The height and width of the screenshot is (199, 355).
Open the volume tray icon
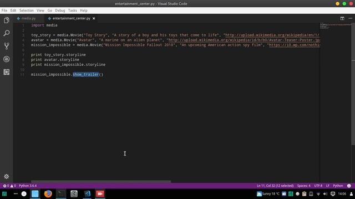point(326,194)
